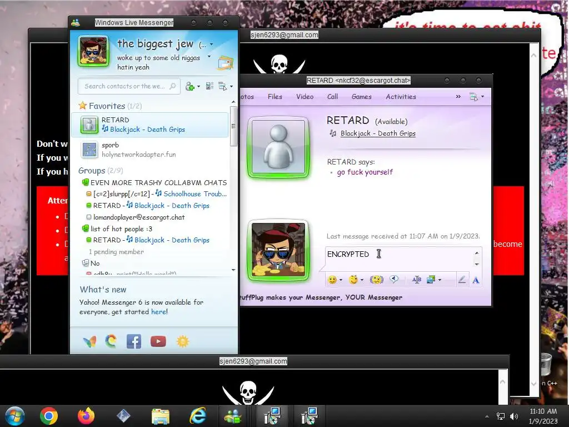Click the EVEN MORE TRASHY COLLABVM CHATS group
This screenshot has width=569, height=427.
(x=154, y=182)
